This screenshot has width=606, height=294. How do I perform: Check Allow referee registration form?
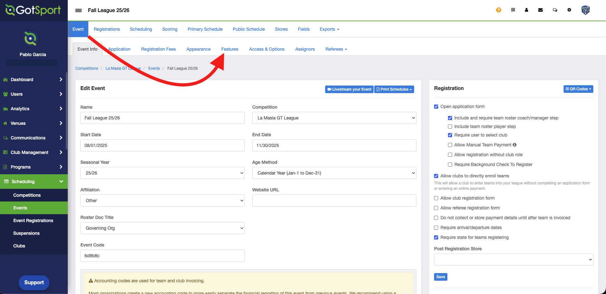coord(436,208)
